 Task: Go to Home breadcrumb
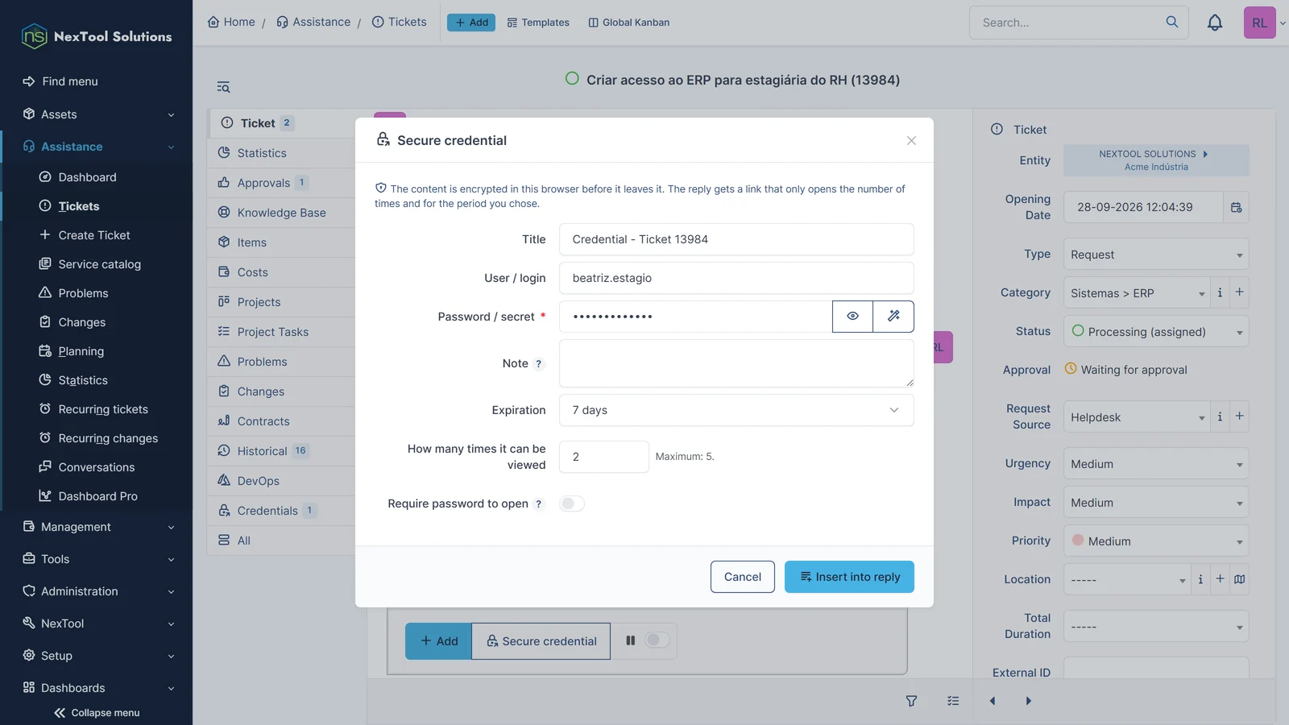point(231,22)
